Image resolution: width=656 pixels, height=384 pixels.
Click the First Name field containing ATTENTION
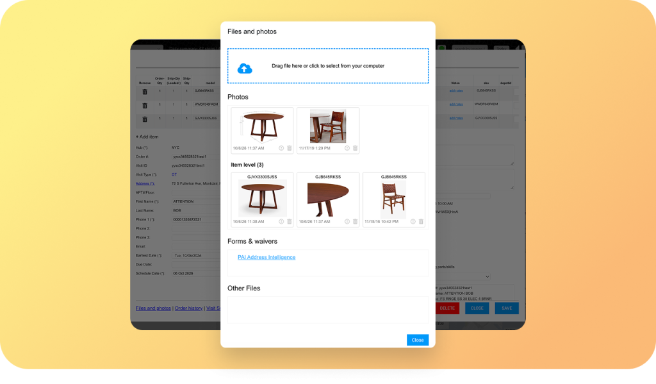(196, 201)
